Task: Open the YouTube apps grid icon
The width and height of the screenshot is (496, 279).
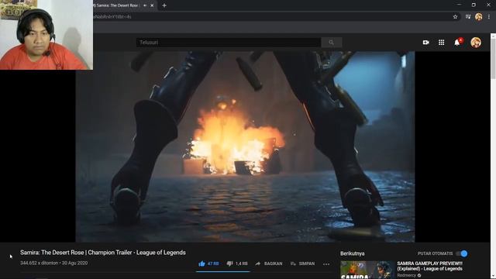Action: (x=441, y=43)
